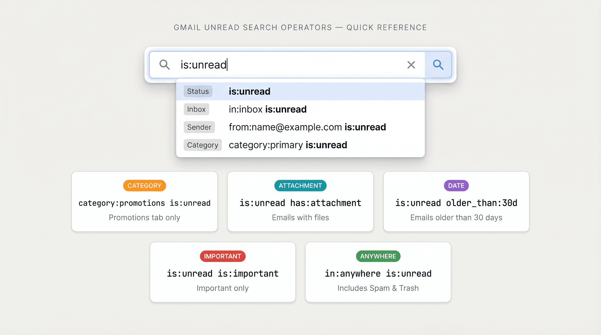The height and width of the screenshot is (335, 601).
Task: Click the is:unread has:attachment card
Action: click(300, 202)
